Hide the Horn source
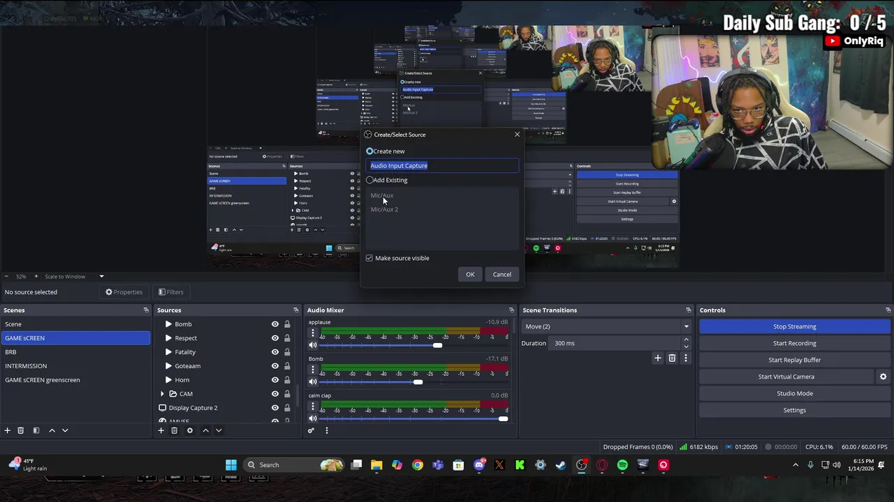 [x=275, y=380]
